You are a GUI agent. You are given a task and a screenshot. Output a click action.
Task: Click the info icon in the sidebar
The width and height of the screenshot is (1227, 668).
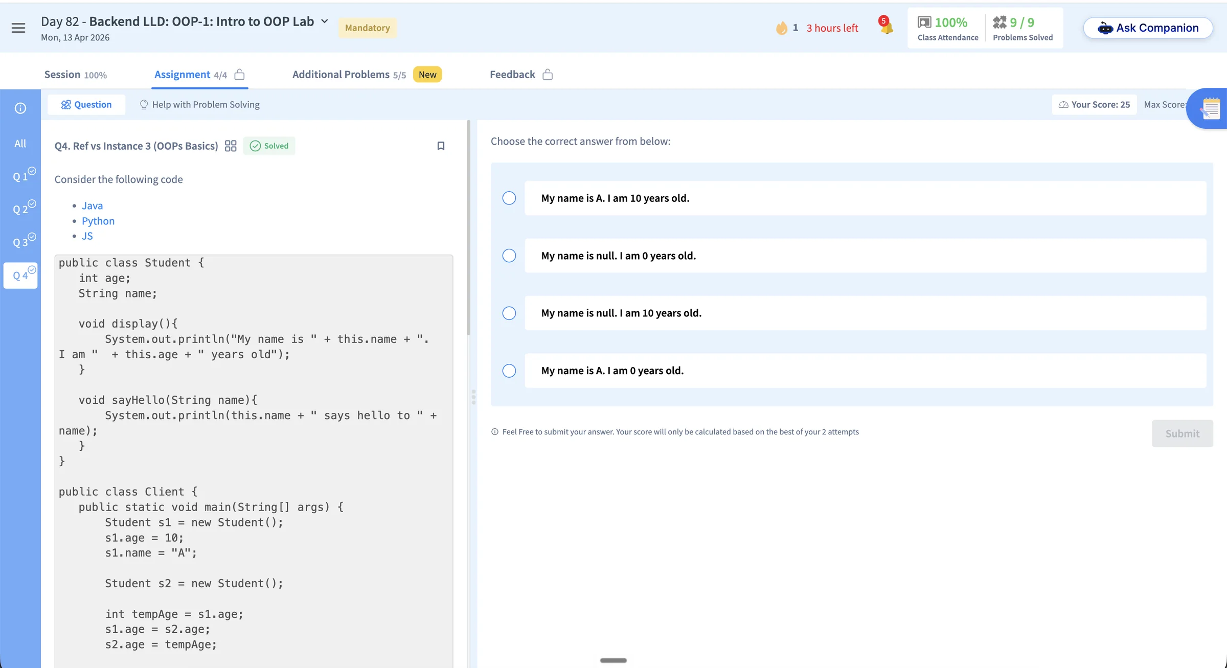coord(20,108)
